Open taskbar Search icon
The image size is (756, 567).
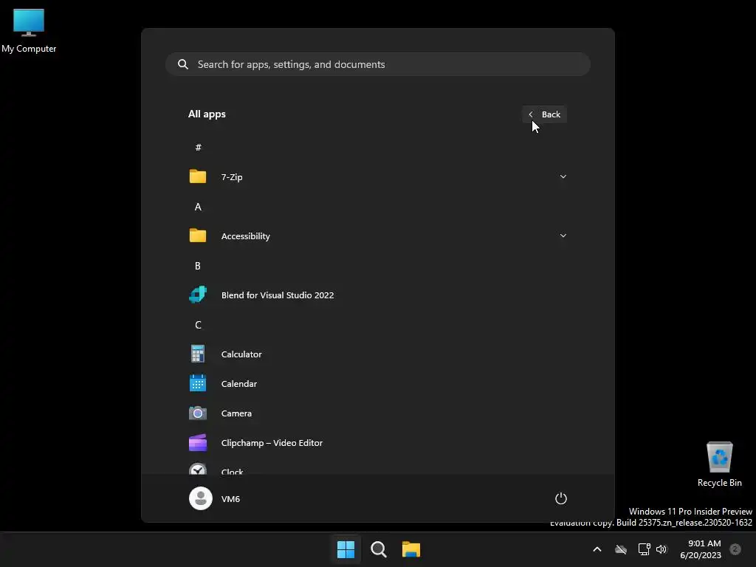tap(379, 549)
